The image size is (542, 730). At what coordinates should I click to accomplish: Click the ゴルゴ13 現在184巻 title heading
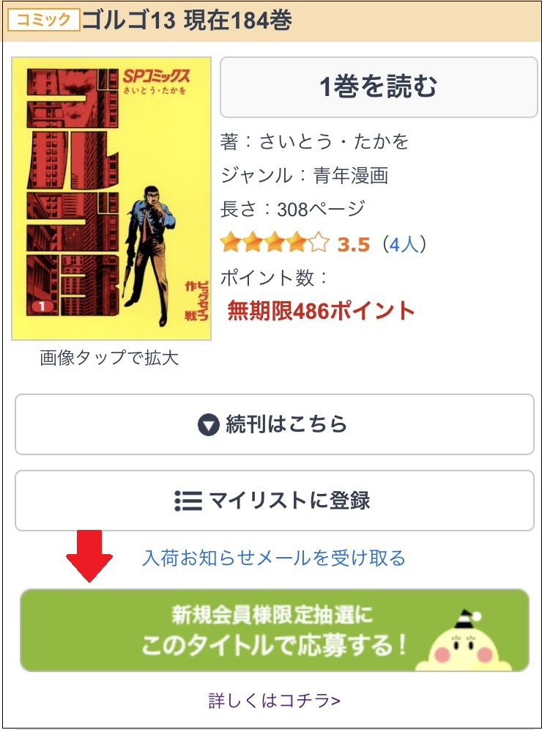click(187, 21)
